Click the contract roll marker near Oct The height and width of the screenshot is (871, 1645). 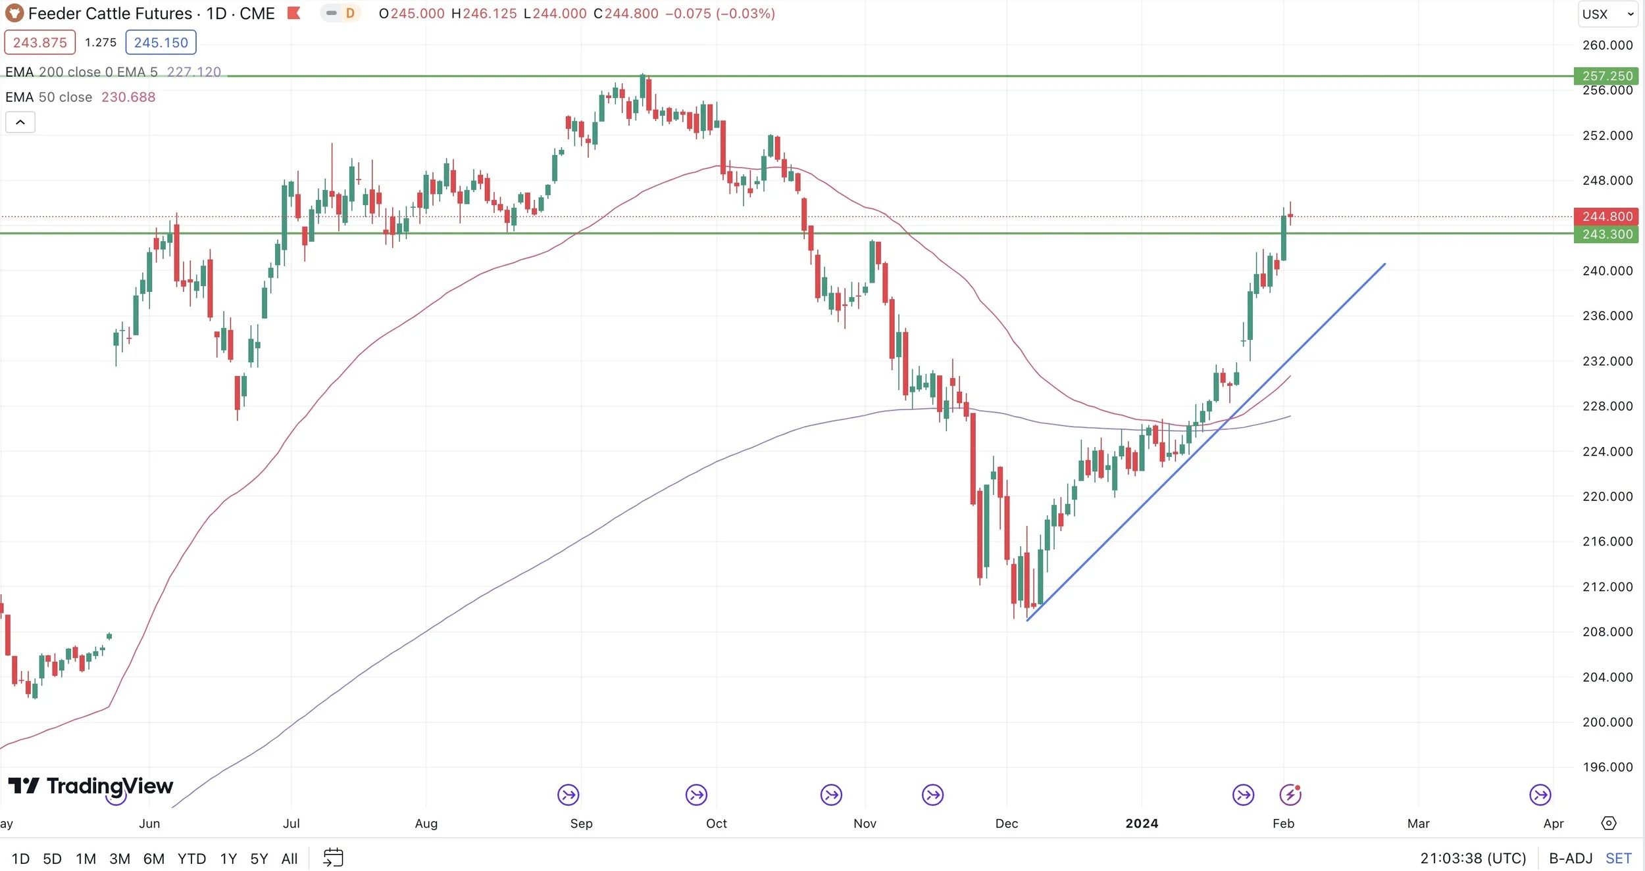696,795
